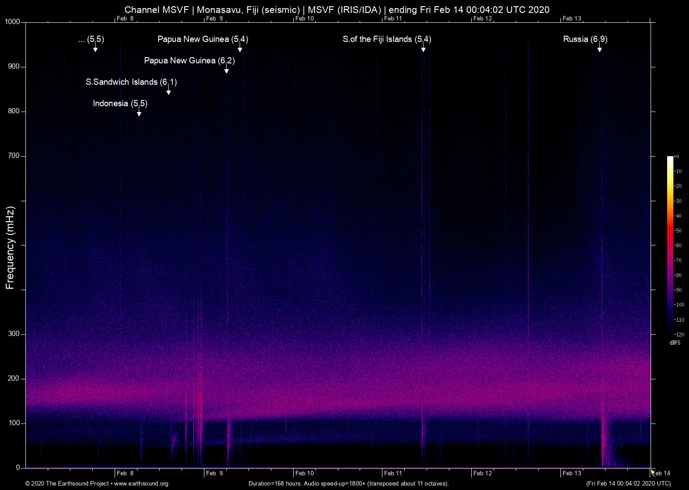Click the arrow under Indonesia (5.5) label
Screen dimensions: 689x490
point(139,113)
